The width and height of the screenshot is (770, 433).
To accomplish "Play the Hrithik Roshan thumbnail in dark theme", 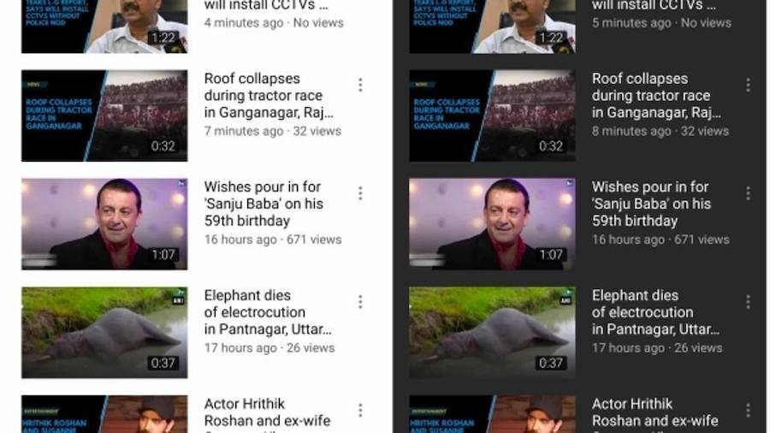I will [492, 414].
